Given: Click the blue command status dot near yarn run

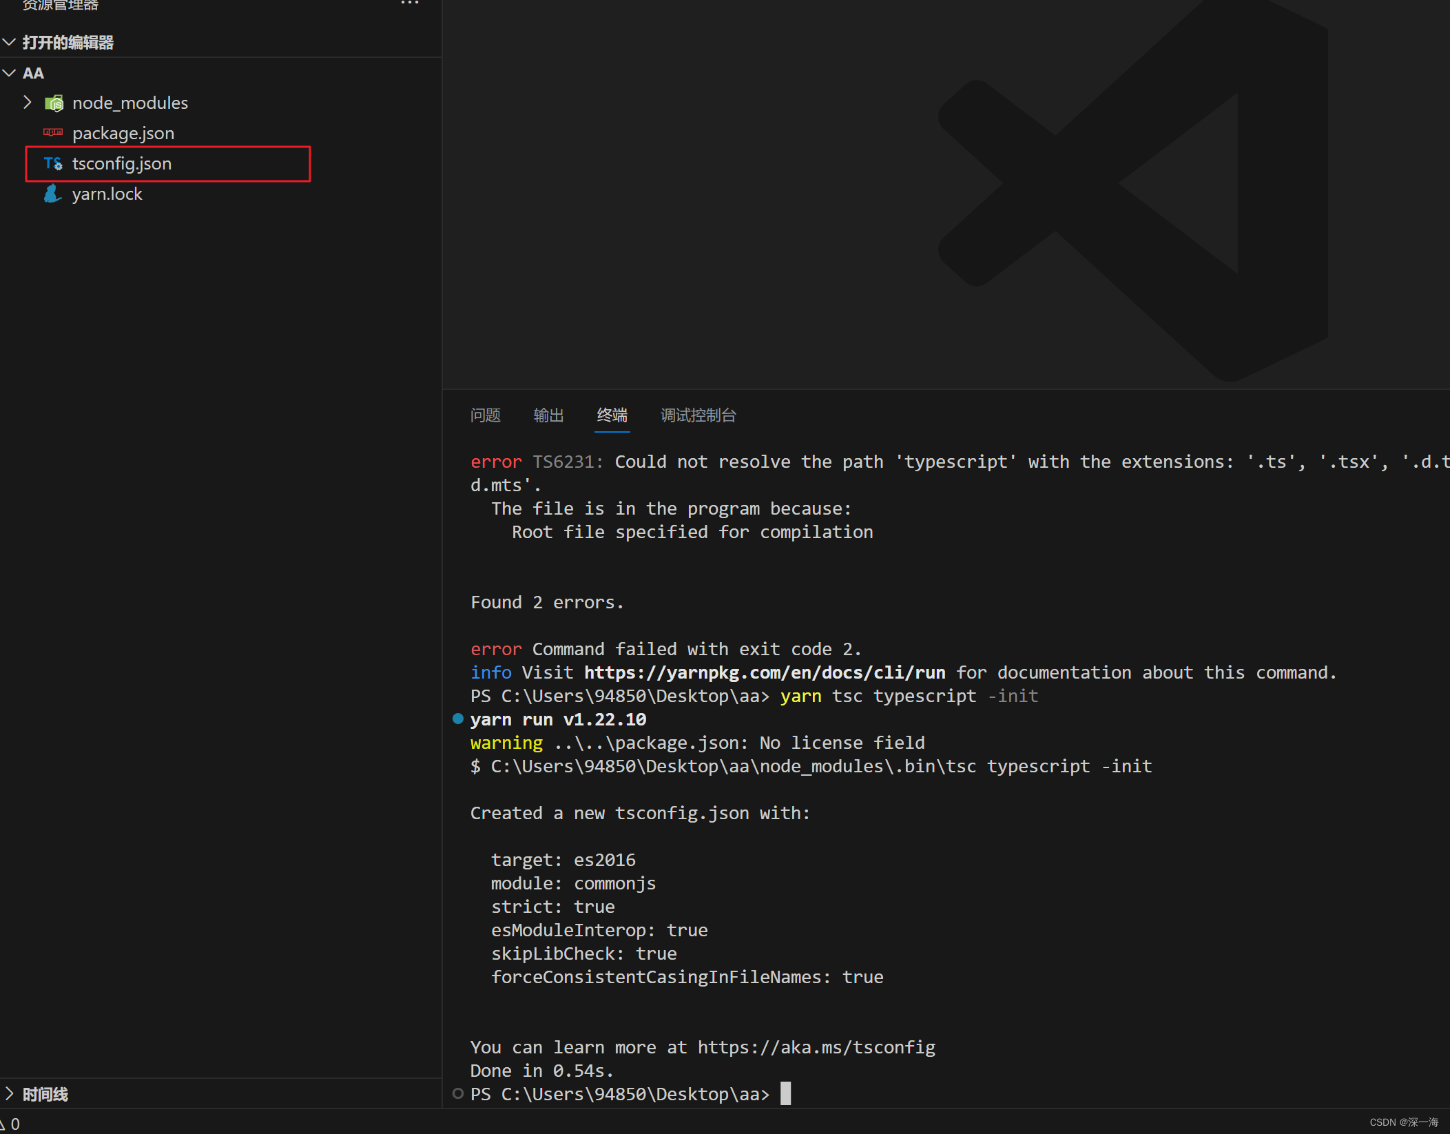Looking at the screenshot, I should coord(458,719).
